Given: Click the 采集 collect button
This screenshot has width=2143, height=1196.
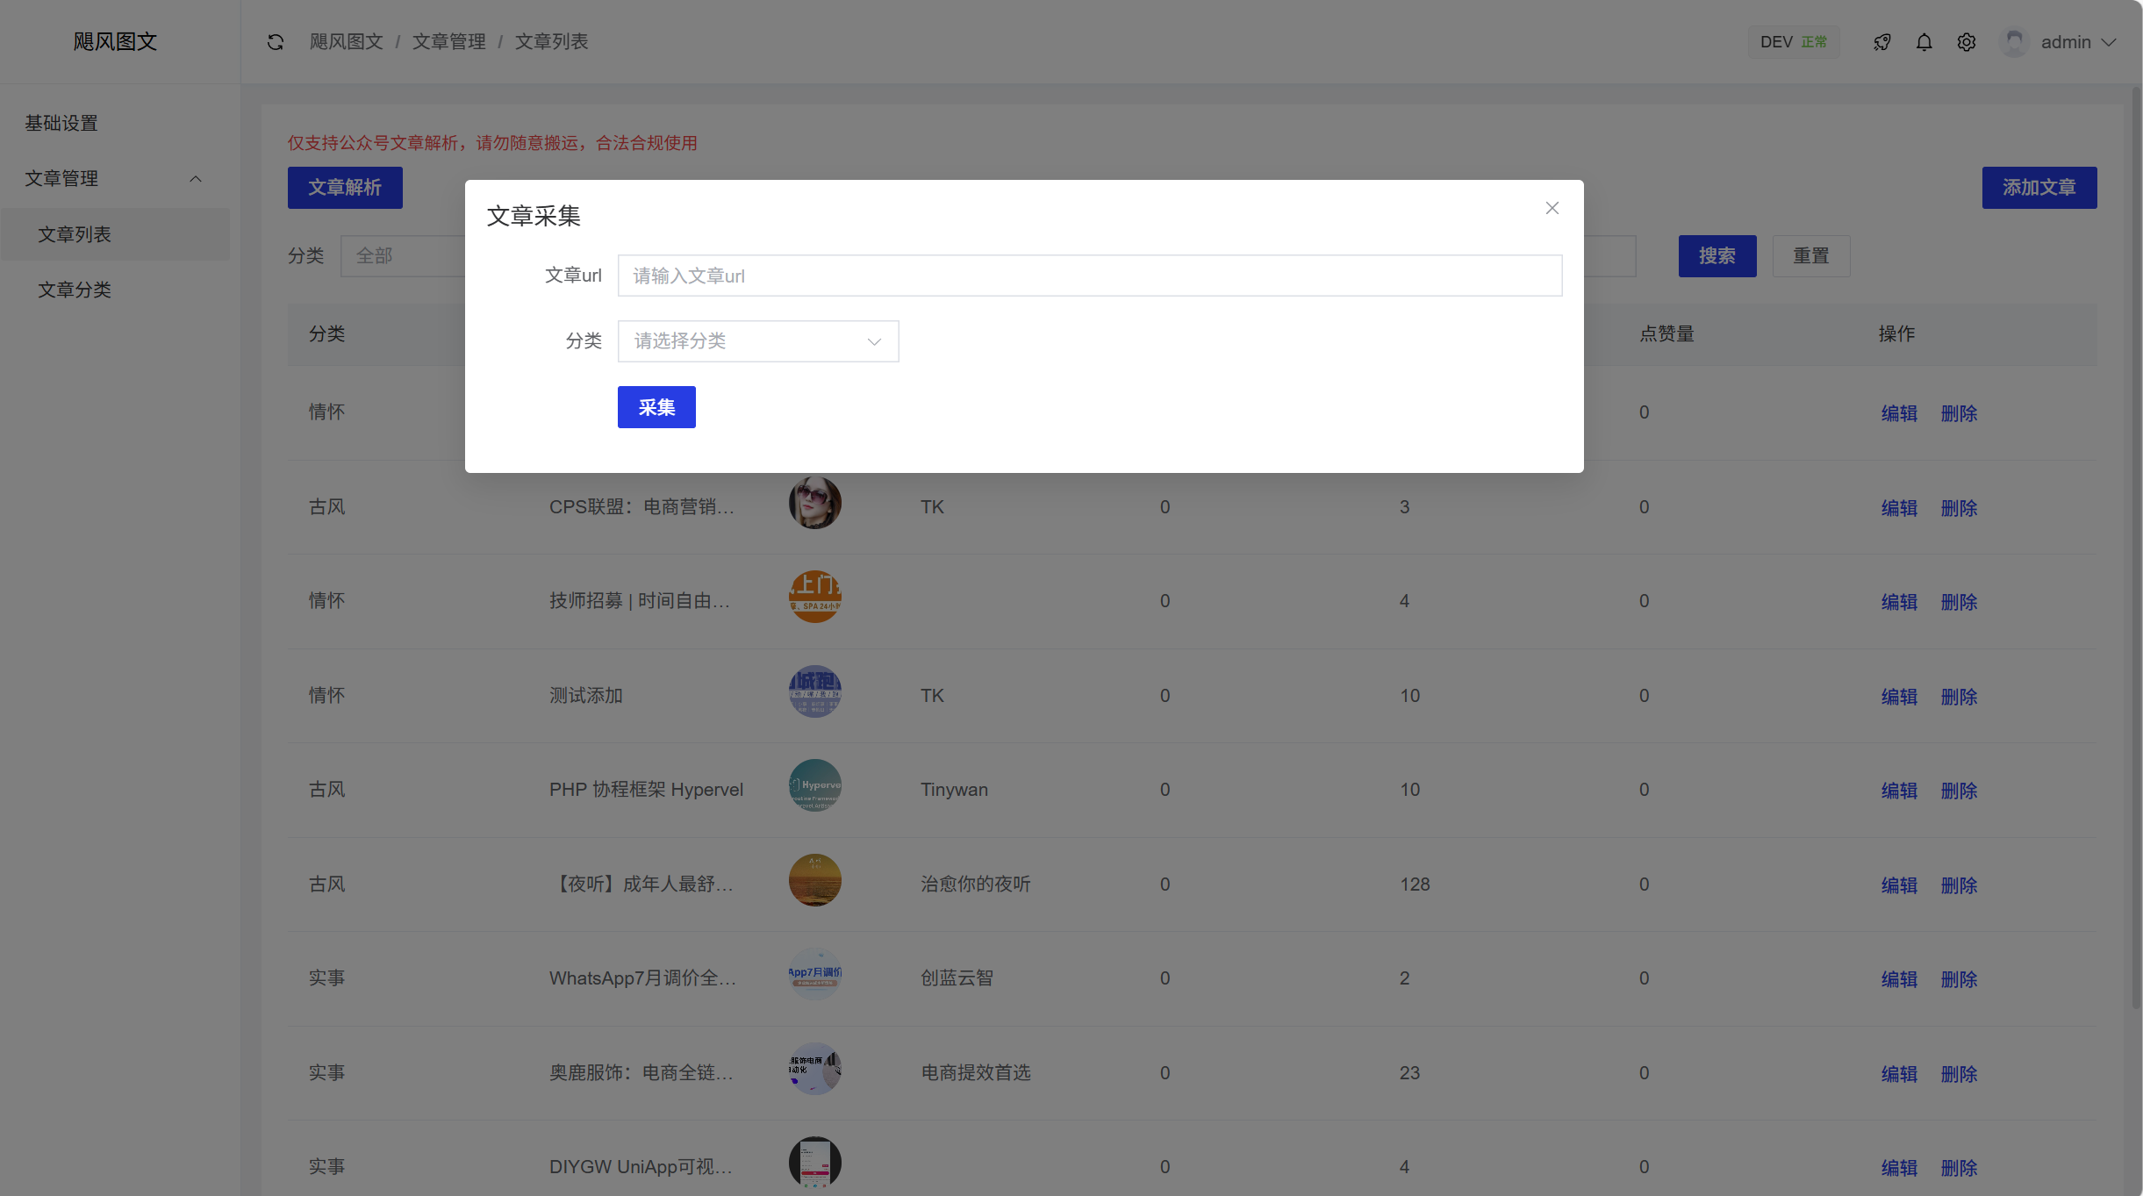Looking at the screenshot, I should click(x=656, y=406).
